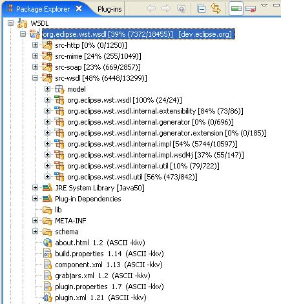This screenshot has height=304, width=281.
Task: Collapse the src-wsdl source folder
Action: [x=35, y=78]
